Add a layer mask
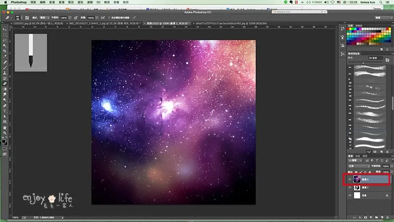Image resolution: width=394 pixels, height=222 pixels. 365,218
